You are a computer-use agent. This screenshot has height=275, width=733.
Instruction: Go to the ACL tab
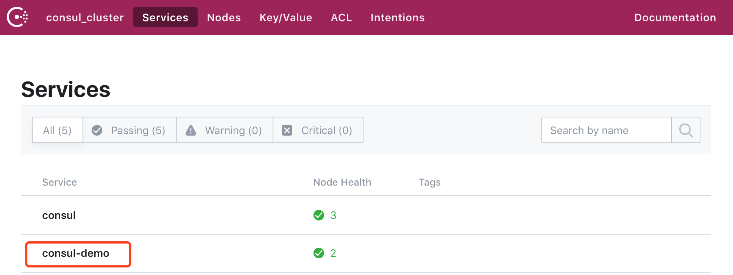[341, 17]
